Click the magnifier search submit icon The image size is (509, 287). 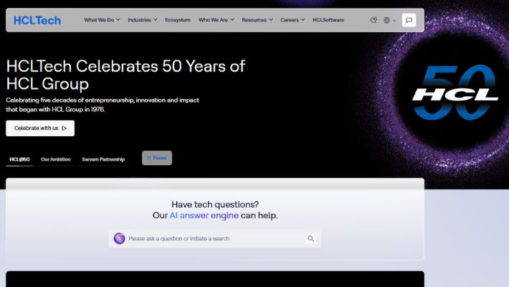310,239
